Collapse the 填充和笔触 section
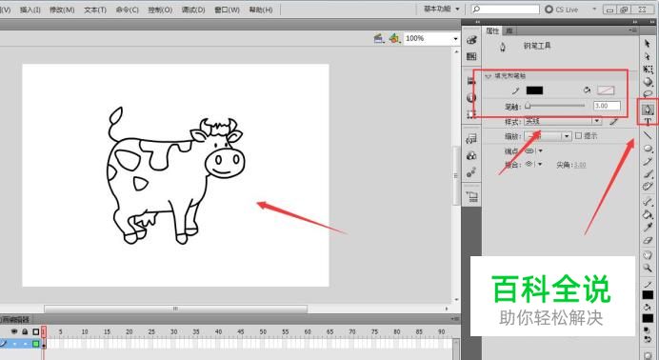 click(488, 76)
